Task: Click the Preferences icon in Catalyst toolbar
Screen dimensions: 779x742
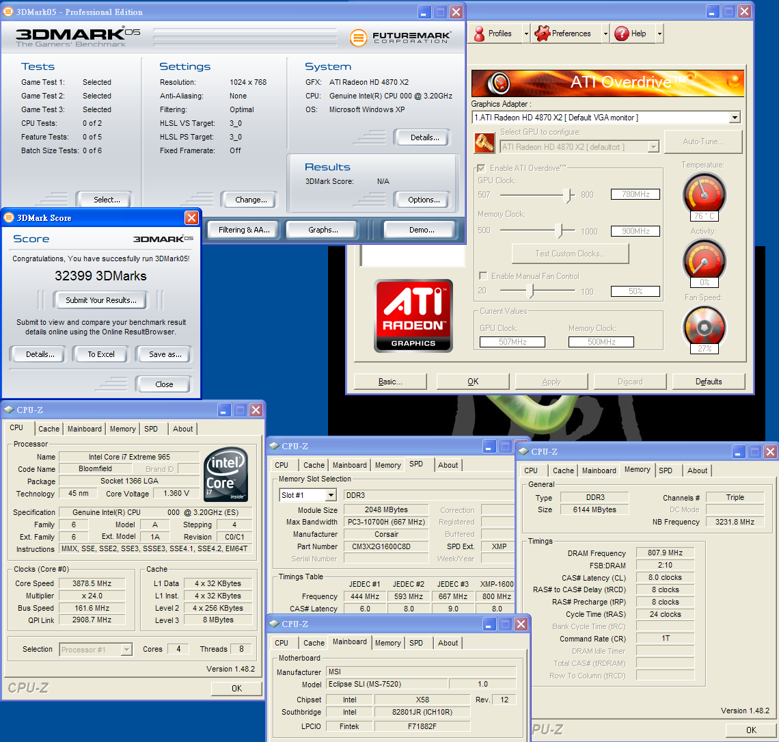Action: click(x=542, y=34)
